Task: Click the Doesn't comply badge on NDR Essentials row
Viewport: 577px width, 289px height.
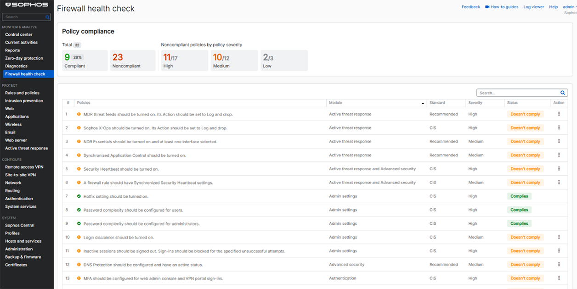Action: 525,141
